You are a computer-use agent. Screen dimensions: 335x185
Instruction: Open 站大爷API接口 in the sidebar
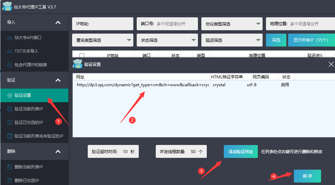coord(34,38)
